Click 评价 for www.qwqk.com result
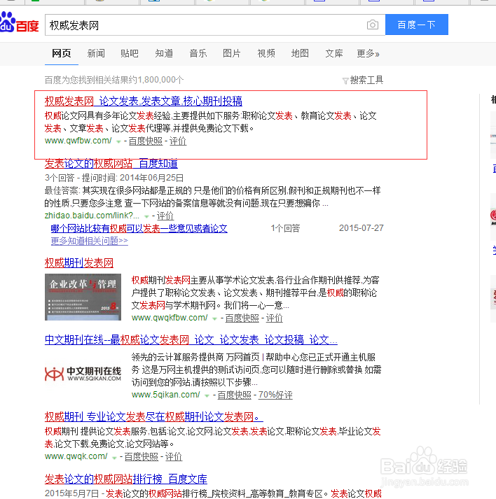Image resolution: width=496 pixels, height=499 pixels. (174, 457)
